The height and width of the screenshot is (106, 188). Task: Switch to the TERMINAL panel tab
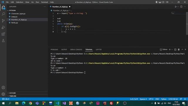89,49
